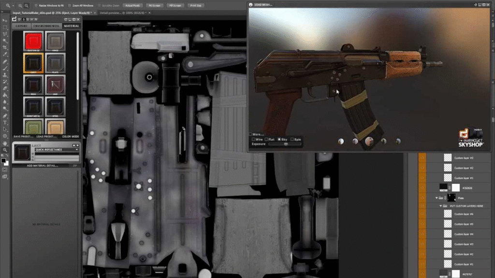Click the zoom out magnifier icon
This screenshot has height=278, width=495.
tap(27, 5)
